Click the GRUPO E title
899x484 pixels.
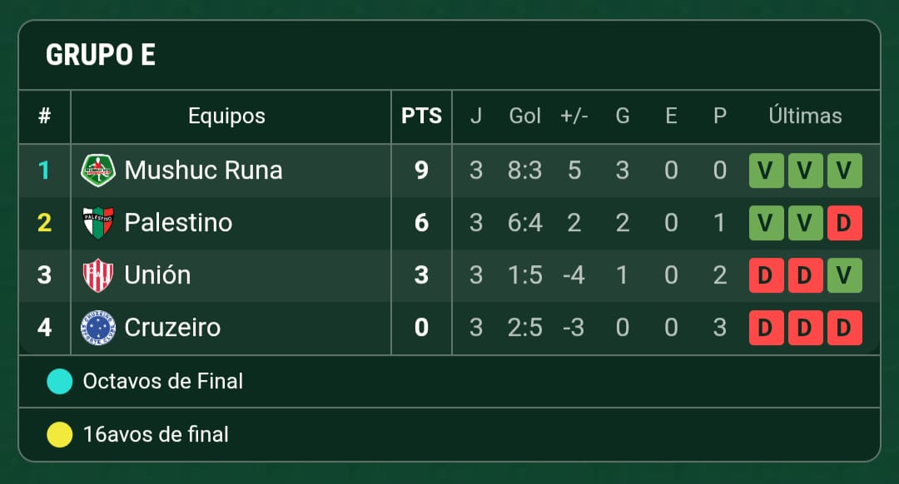click(100, 55)
